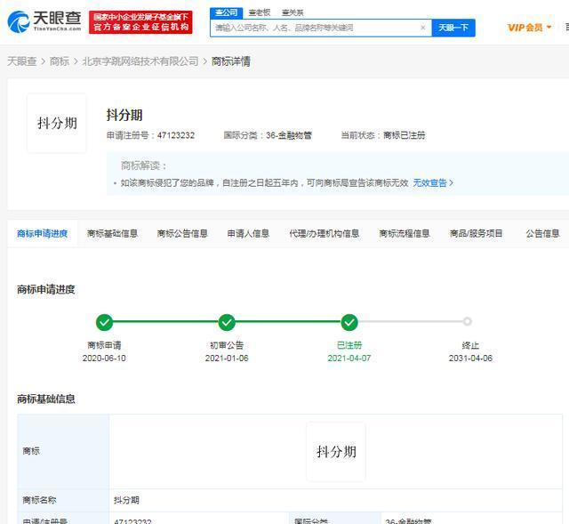Open the VIP会员 dropdown
569x524 pixels.
pos(530,28)
